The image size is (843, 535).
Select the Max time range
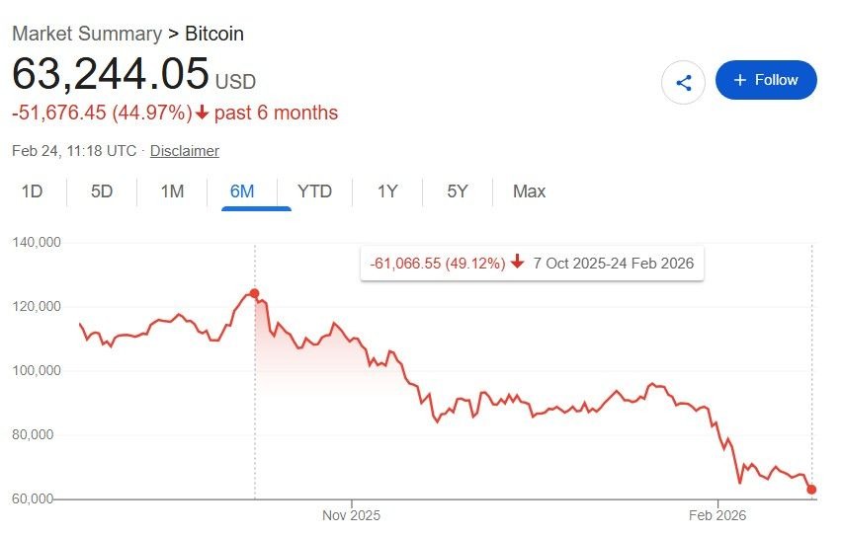coord(529,191)
